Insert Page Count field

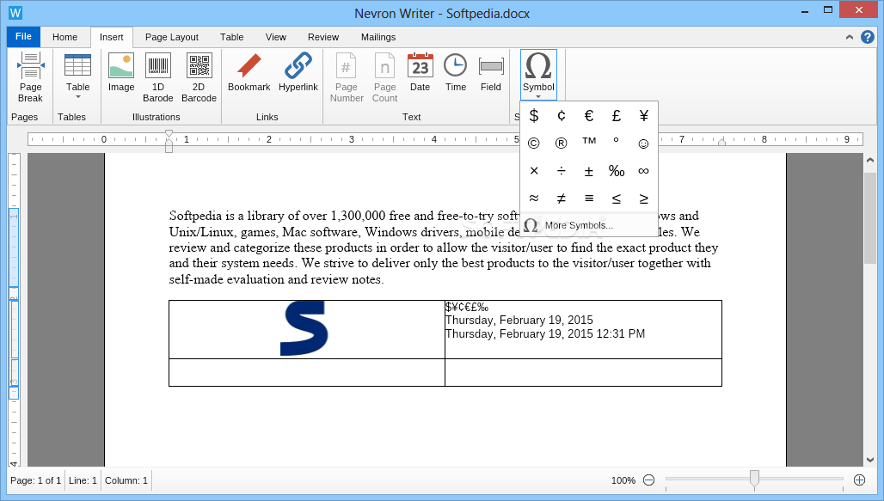[x=385, y=77]
